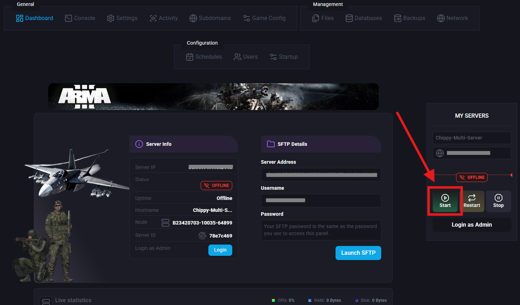Start the server with the Start button
The height and width of the screenshot is (305, 520).
[445, 201]
